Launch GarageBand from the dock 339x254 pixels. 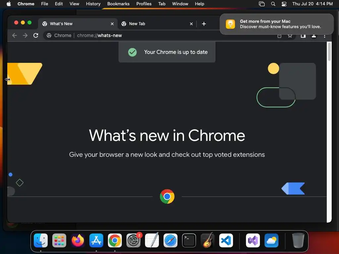click(x=208, y=240)
